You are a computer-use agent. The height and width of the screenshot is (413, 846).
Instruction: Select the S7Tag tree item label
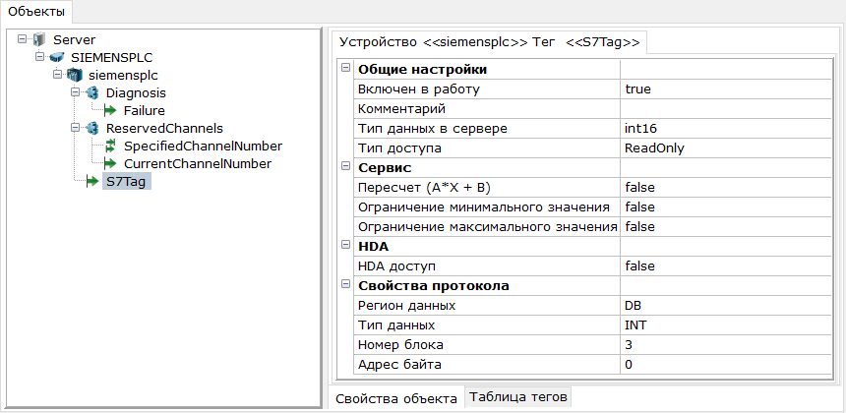(127, 182)
